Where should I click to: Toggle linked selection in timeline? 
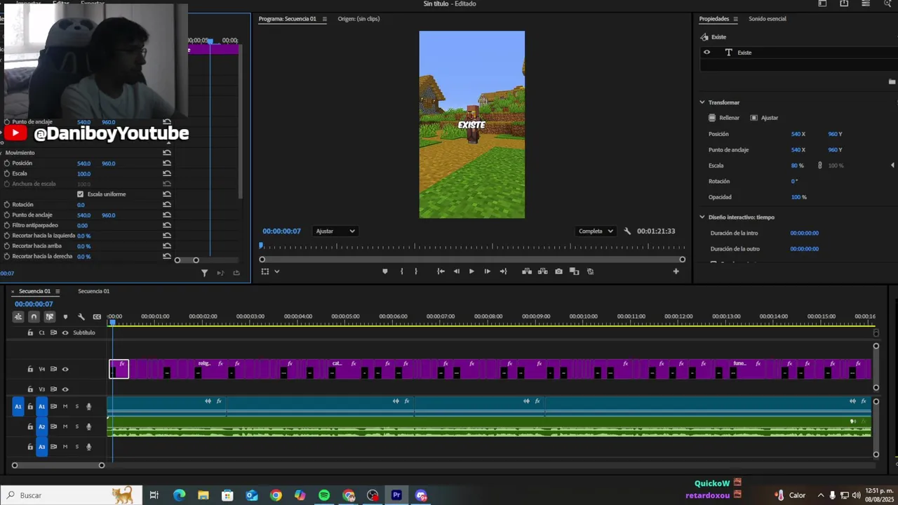pos(49,317)
